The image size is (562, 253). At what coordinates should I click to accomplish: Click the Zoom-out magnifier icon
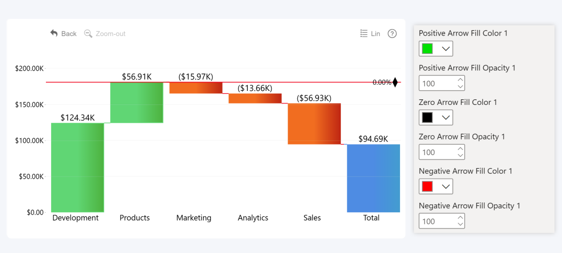pos(88,33)
